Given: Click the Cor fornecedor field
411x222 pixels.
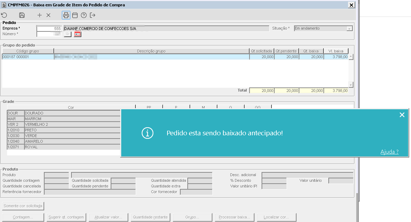Looking at the screenshot, I should point(196,192).
